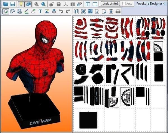Save the project with the floppy disk icon
Screen dimensions: 168x133
13,4
